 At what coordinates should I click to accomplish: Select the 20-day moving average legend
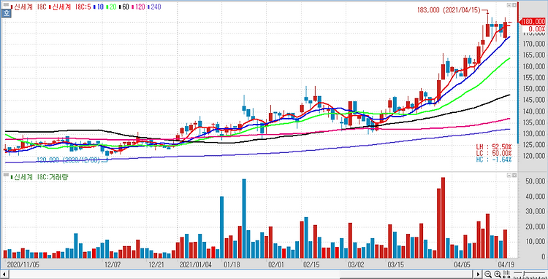112,7
